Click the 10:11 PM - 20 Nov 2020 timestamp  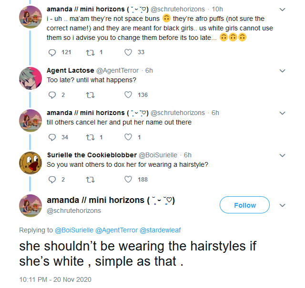55,279
